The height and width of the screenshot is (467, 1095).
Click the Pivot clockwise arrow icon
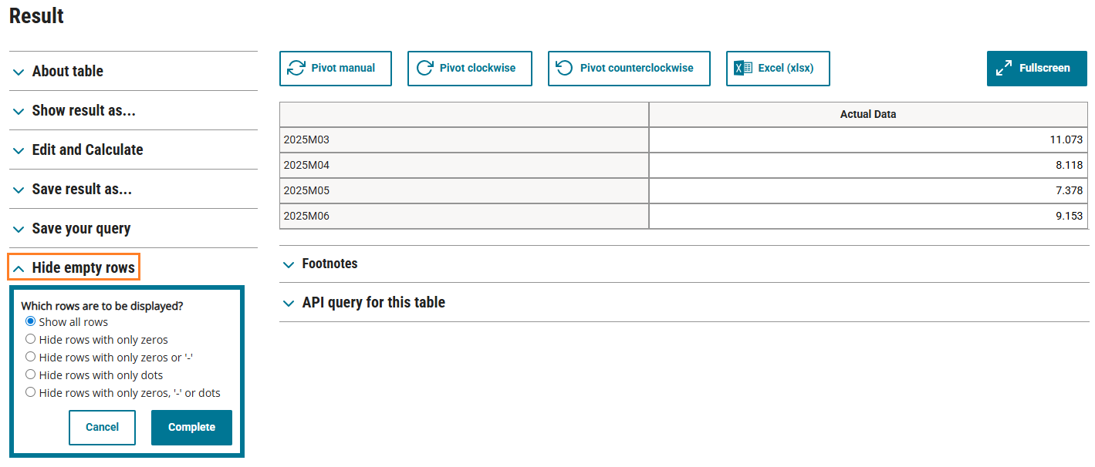(424, 69)
